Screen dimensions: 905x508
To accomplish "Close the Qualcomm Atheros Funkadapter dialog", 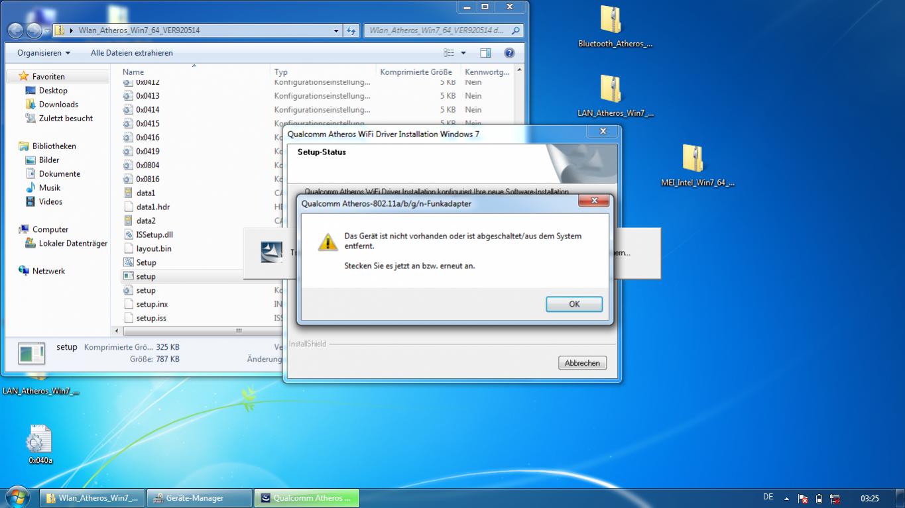I will pyautogui.click(x=594, y=201).
